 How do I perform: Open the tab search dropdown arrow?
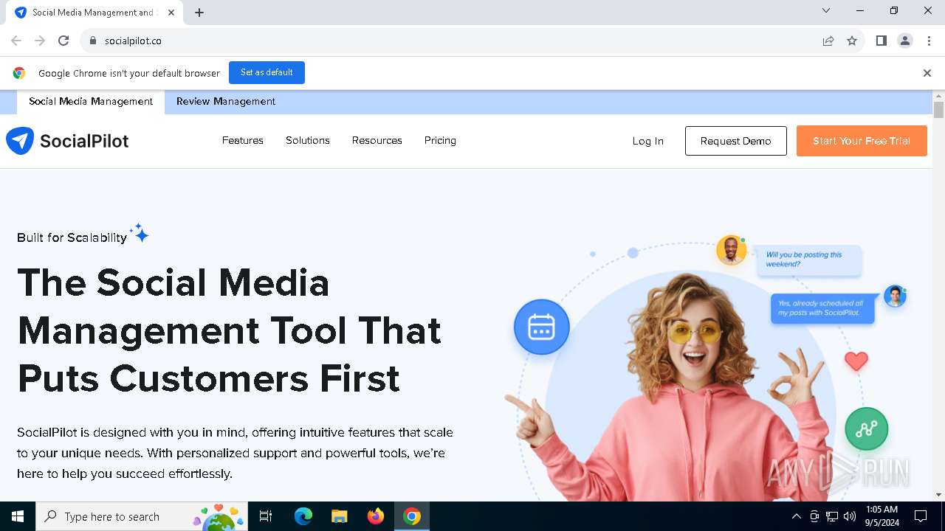point(826,10)
